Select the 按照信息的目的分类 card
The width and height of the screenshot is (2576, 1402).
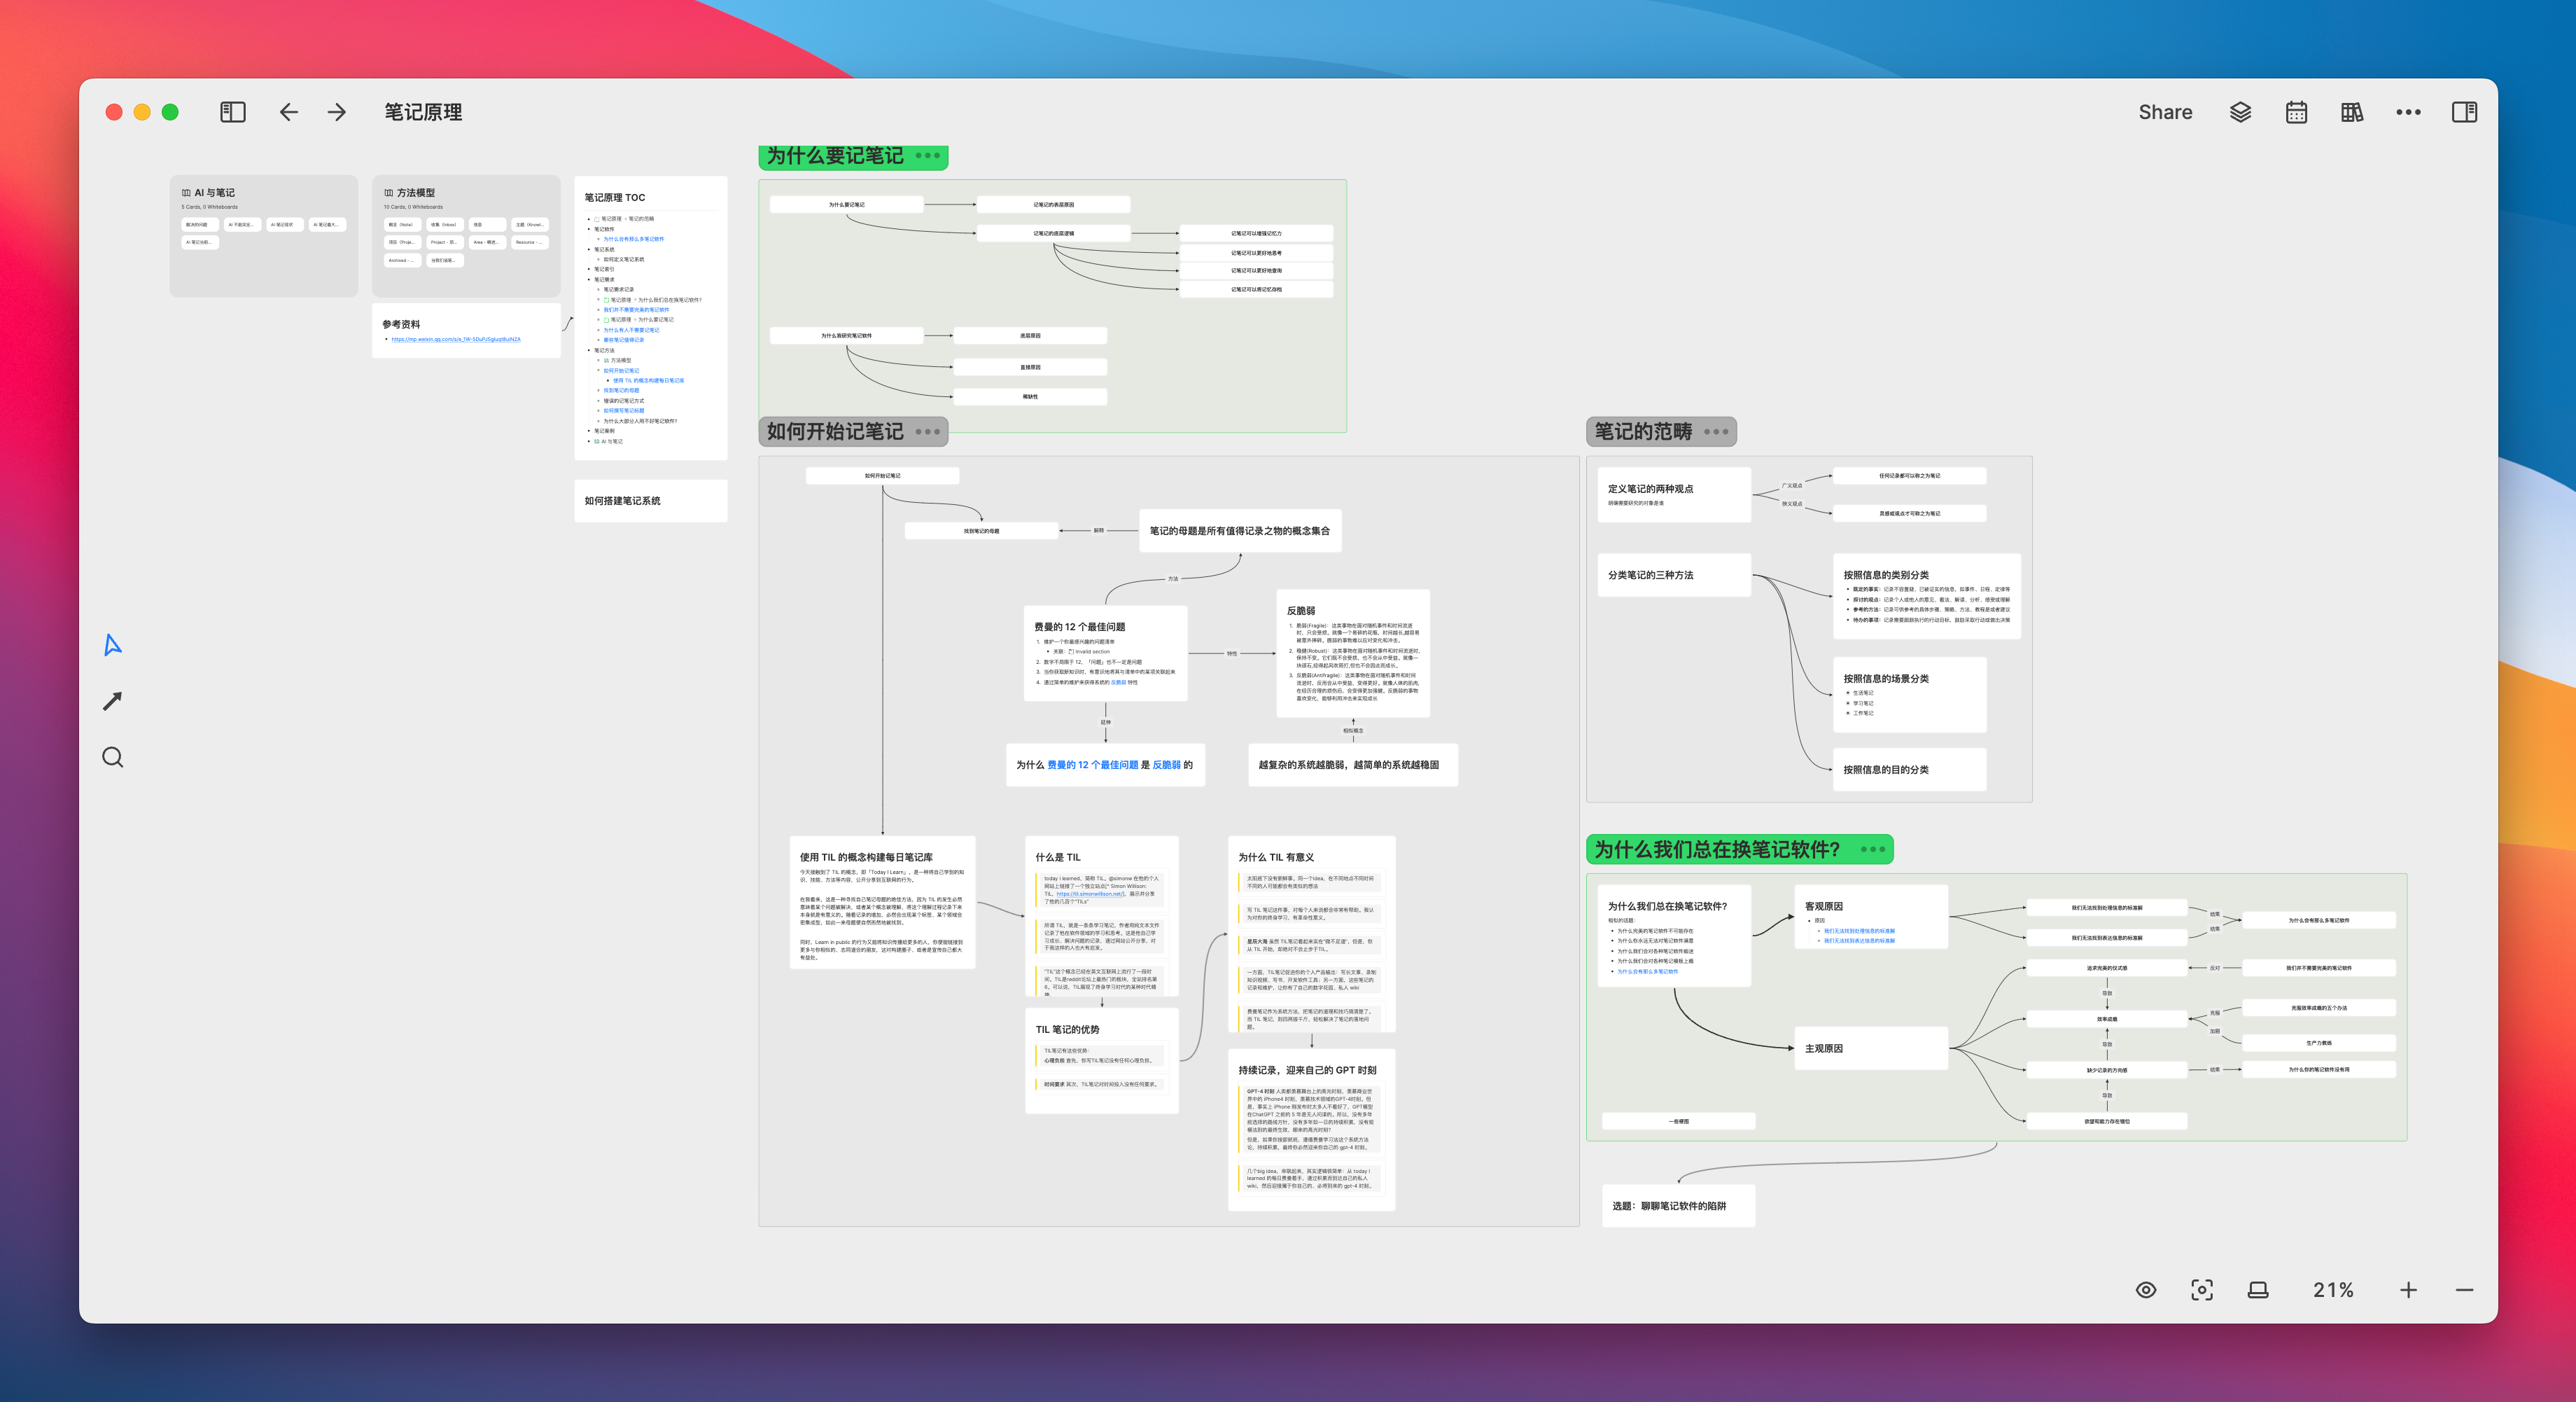coord(1909,770)
